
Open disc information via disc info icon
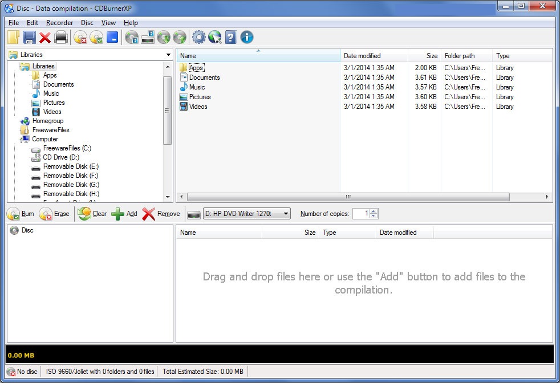(132, 37)
